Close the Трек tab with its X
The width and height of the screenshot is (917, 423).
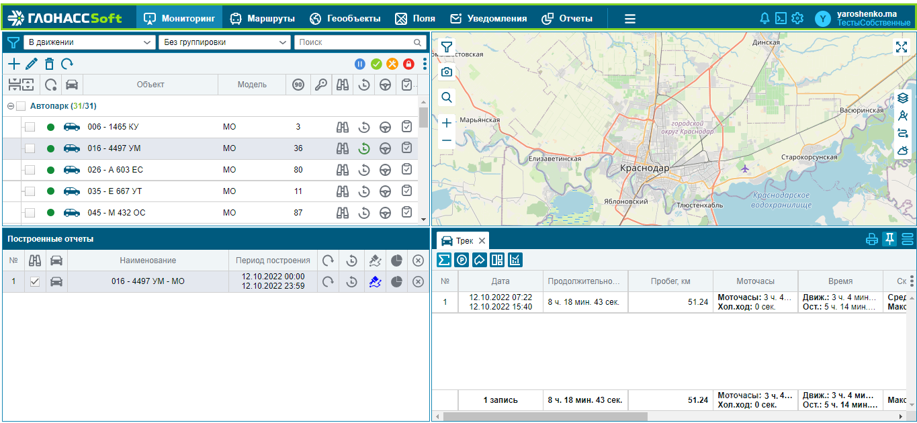point(482,240)
